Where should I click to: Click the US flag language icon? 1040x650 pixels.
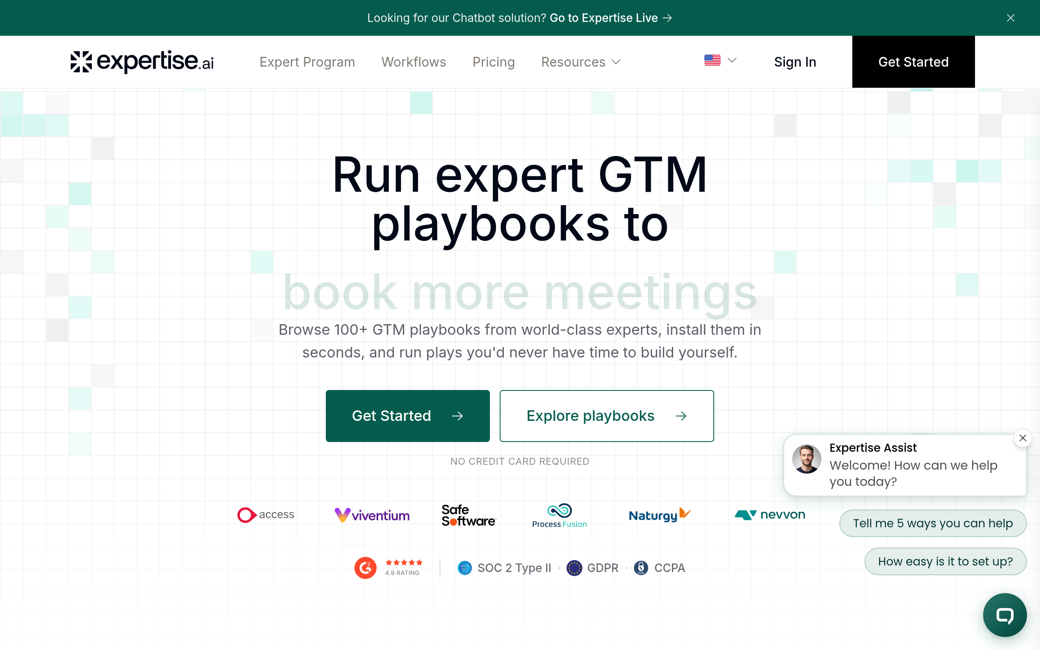click(712, 60)
